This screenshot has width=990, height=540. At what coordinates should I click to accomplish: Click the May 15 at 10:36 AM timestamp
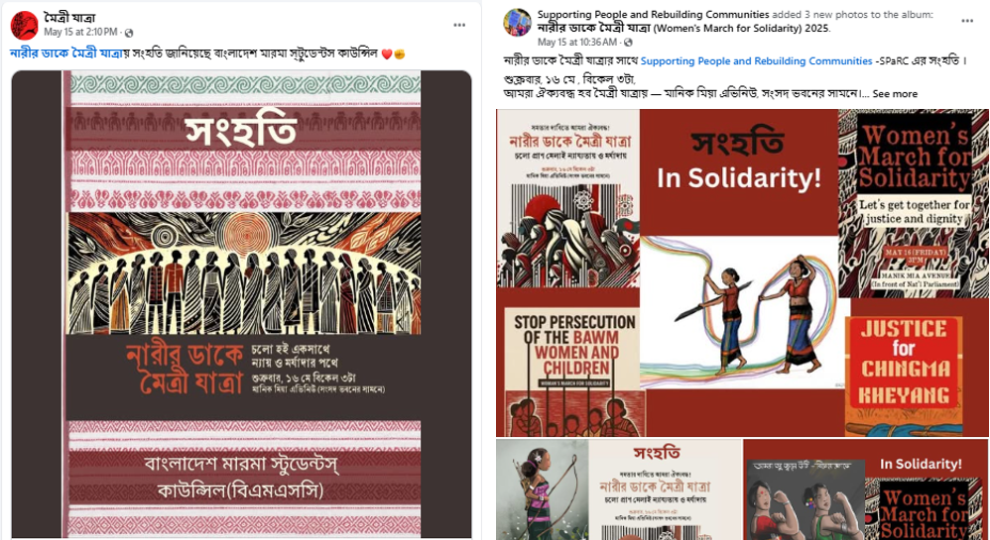click(577, 43)
